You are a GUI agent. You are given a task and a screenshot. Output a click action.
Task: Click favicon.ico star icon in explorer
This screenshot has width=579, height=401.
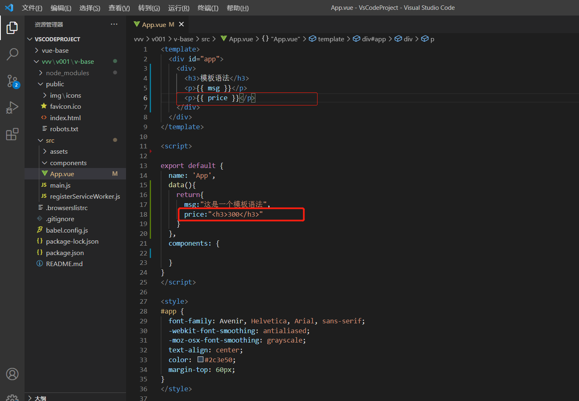(44, 106)
